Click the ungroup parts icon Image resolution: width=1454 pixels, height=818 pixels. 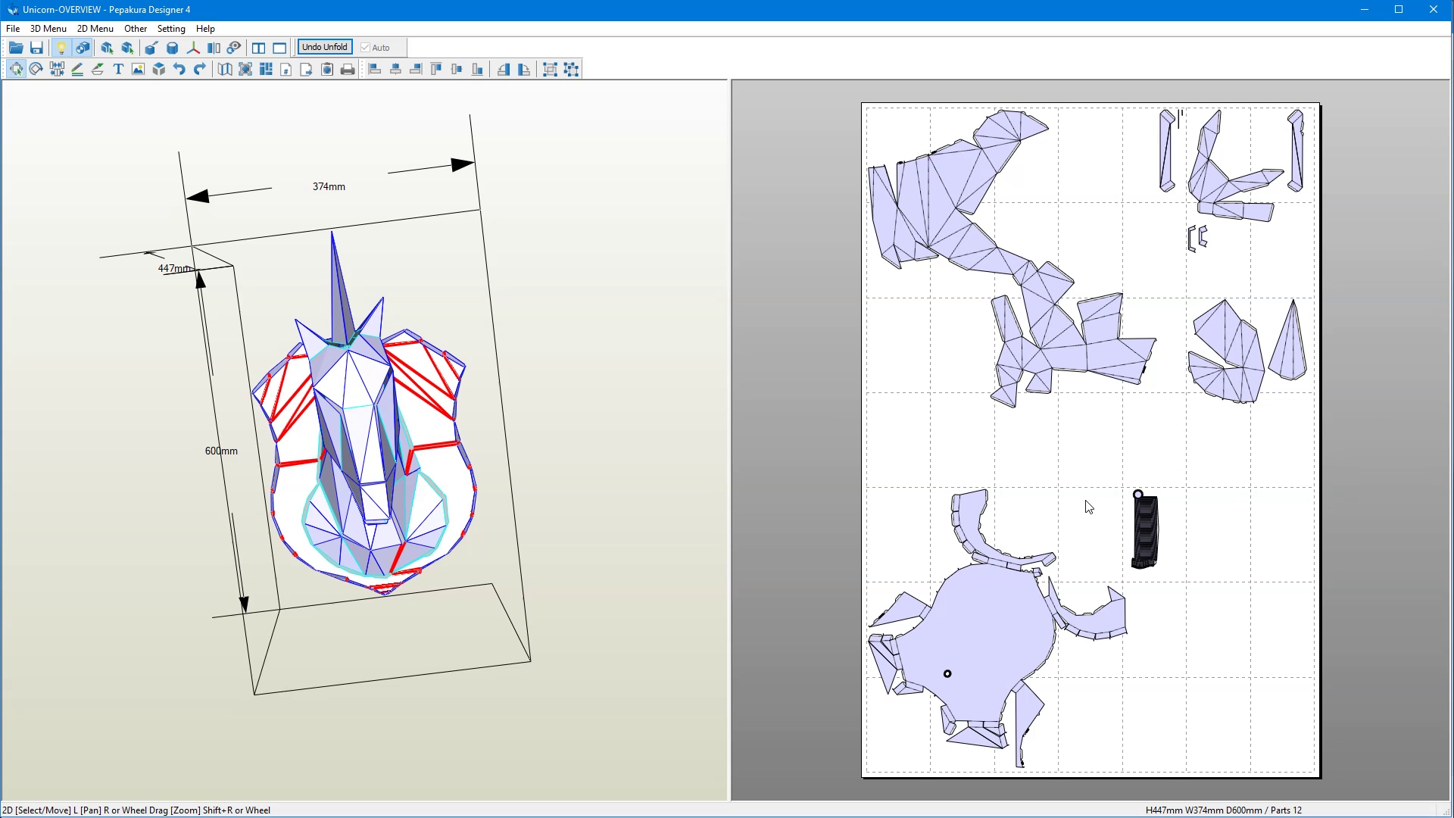[x=572, y=69]
